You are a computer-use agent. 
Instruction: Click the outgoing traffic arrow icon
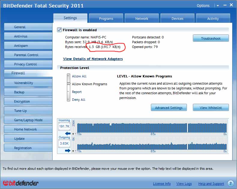tap(68, 150)
